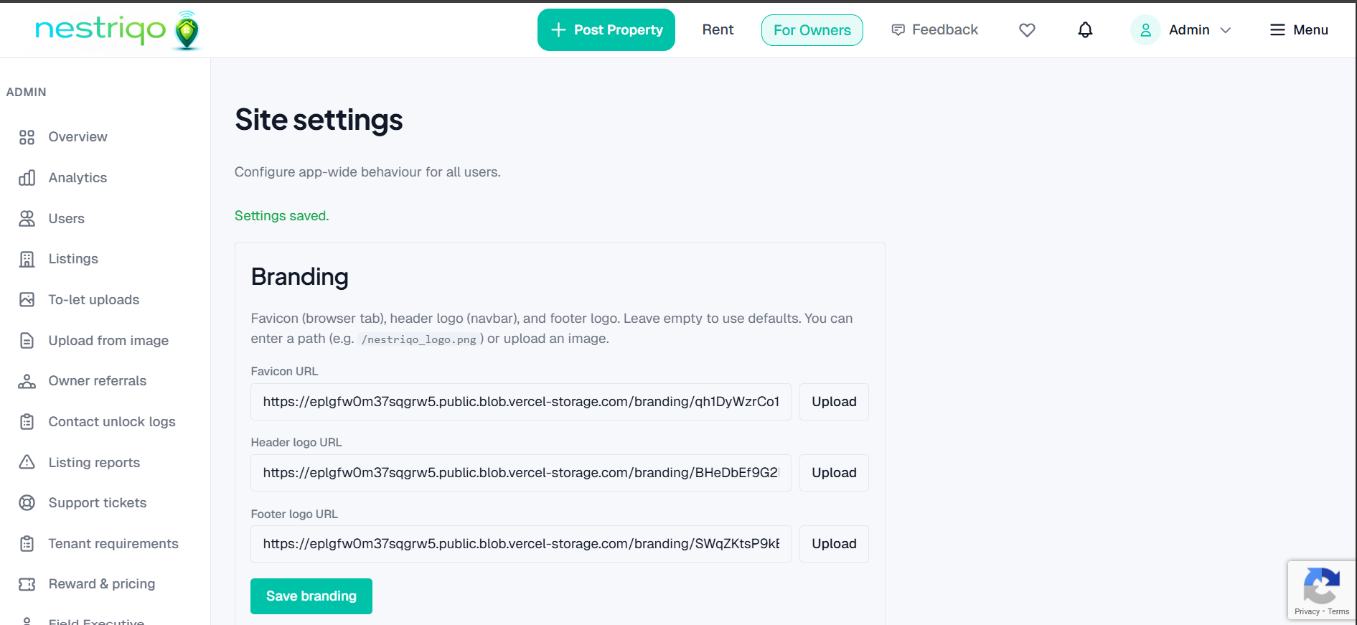
Task: Open the hamburger Menu
Action: (x=1299, y=29)
